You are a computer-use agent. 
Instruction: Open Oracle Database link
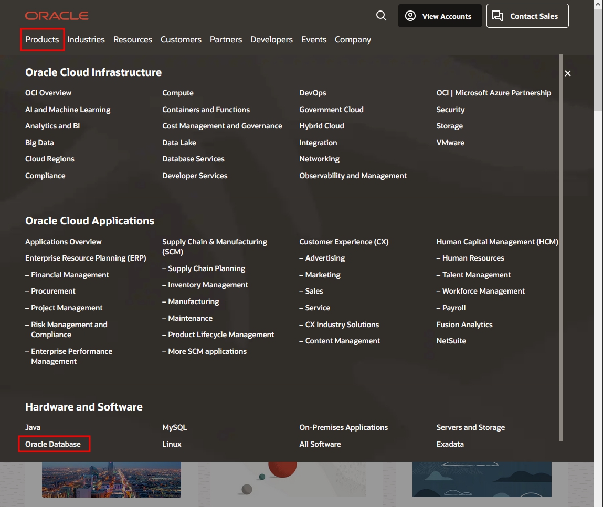pos(52,445)
